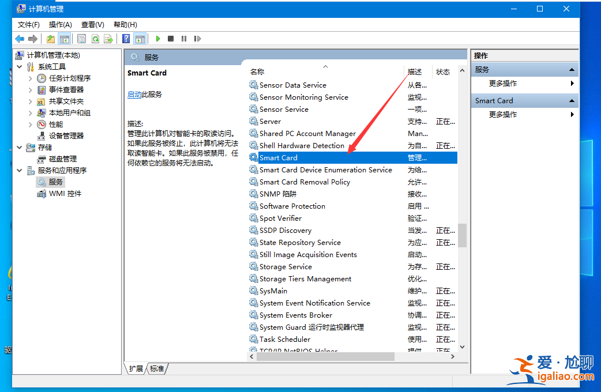The height and width of the screenshot is (392, 601).
Task: Toggle the console tree pane visibility
Action: tap(63, 39)
